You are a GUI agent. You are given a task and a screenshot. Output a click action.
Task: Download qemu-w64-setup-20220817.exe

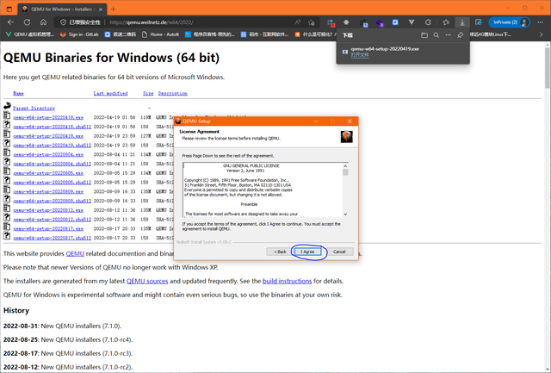click(48, 229)
